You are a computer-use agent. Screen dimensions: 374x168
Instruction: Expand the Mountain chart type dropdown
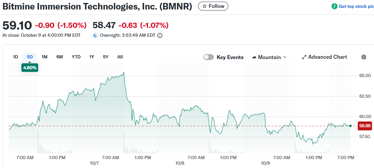click(285, 57)
